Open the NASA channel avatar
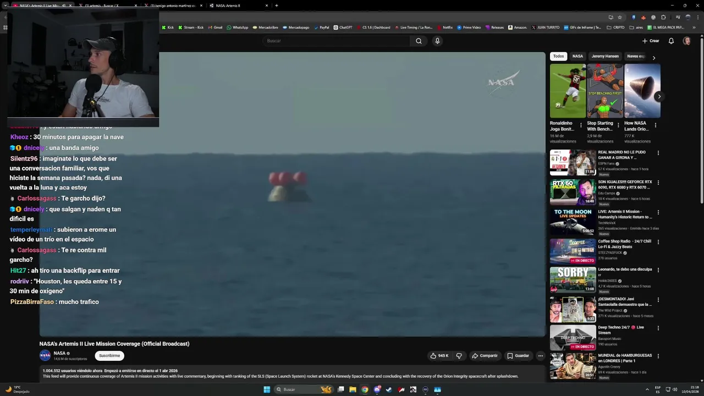Viewport: 704px width, 396px height. [x=45, y=355]
